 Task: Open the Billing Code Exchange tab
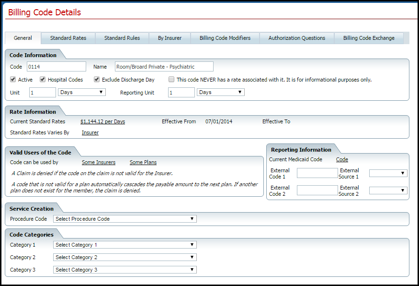(369, 38)
